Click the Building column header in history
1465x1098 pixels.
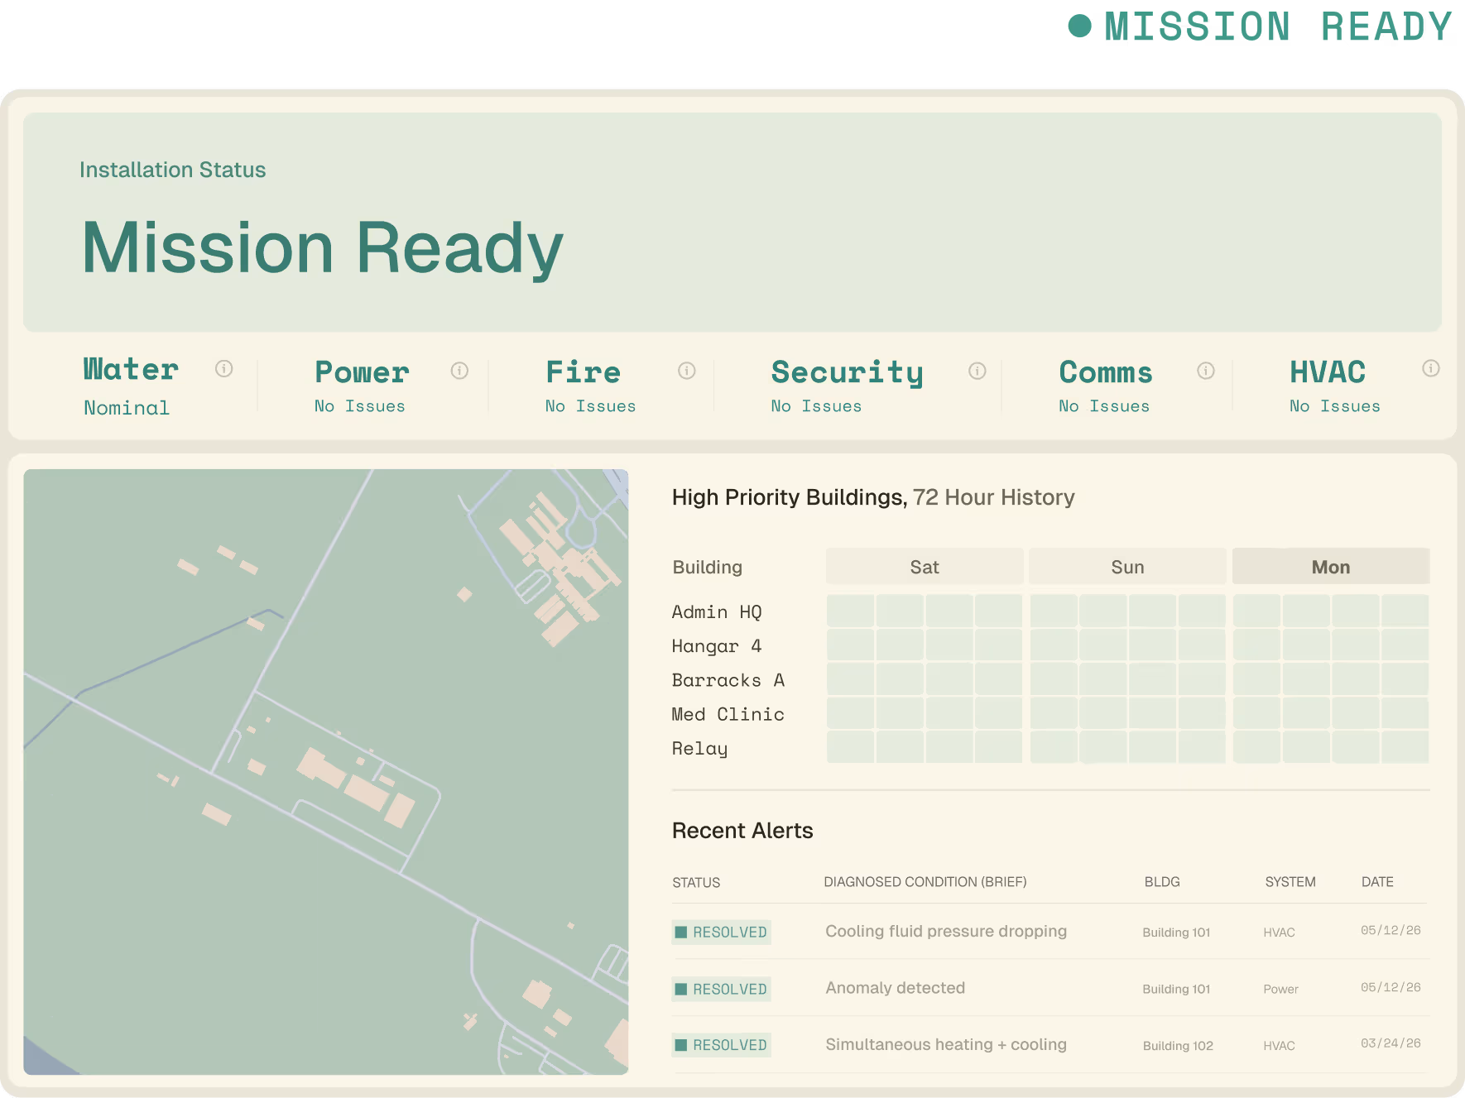pyautogui.click(x=707, y=567)
